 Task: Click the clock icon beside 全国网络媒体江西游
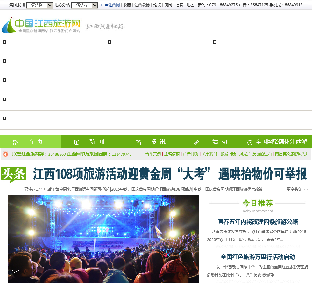tap(250, 142)
